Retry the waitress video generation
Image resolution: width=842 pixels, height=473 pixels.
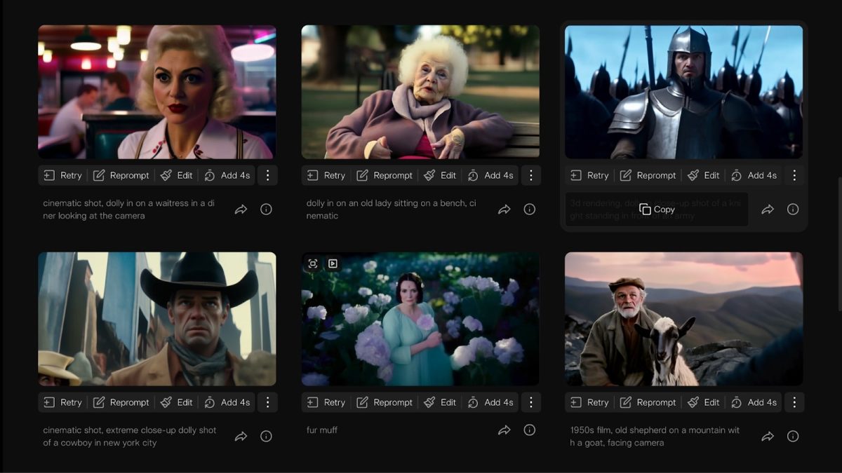tap(62, 175)
